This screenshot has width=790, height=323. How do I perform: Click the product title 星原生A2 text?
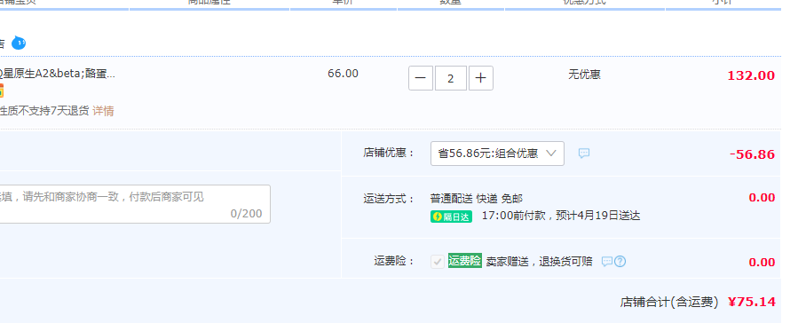tap(58, 75)
